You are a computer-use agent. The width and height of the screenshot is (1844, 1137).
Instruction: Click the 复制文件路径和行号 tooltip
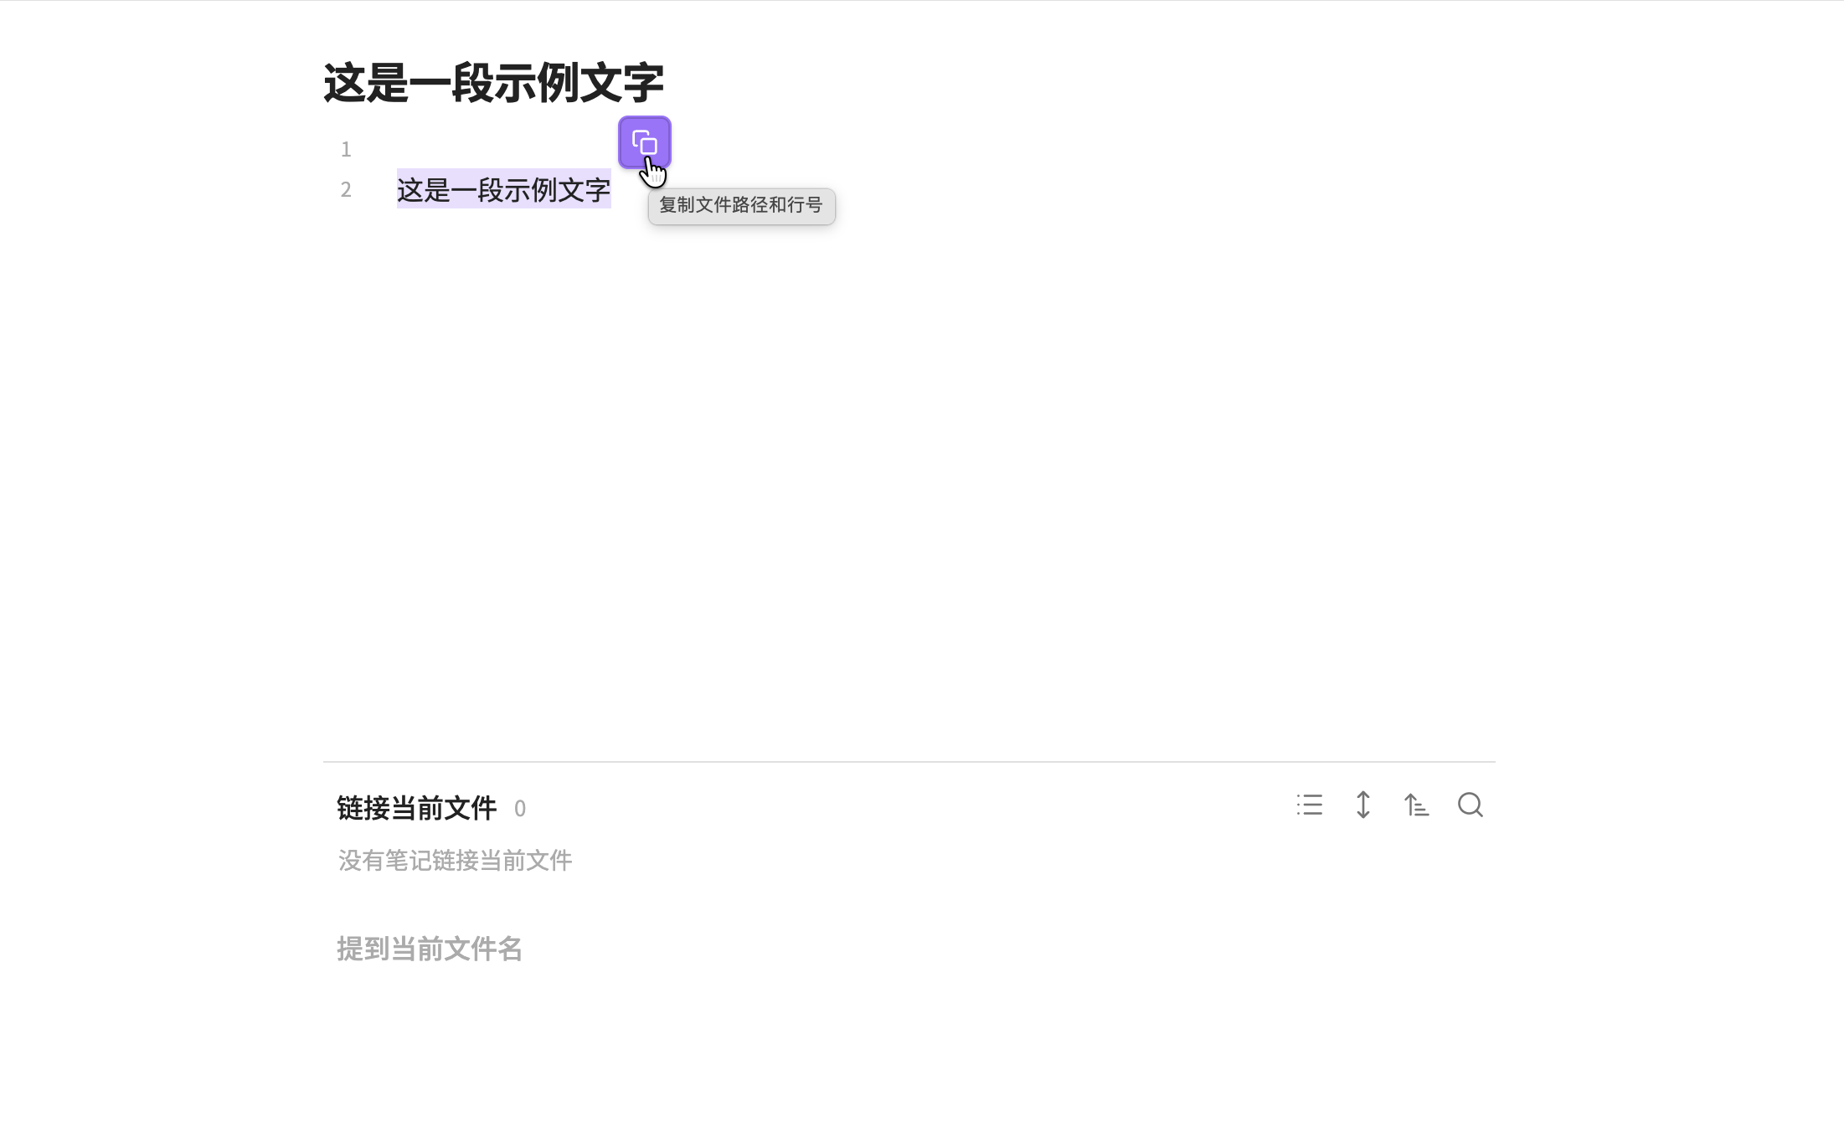pos(741,206)
